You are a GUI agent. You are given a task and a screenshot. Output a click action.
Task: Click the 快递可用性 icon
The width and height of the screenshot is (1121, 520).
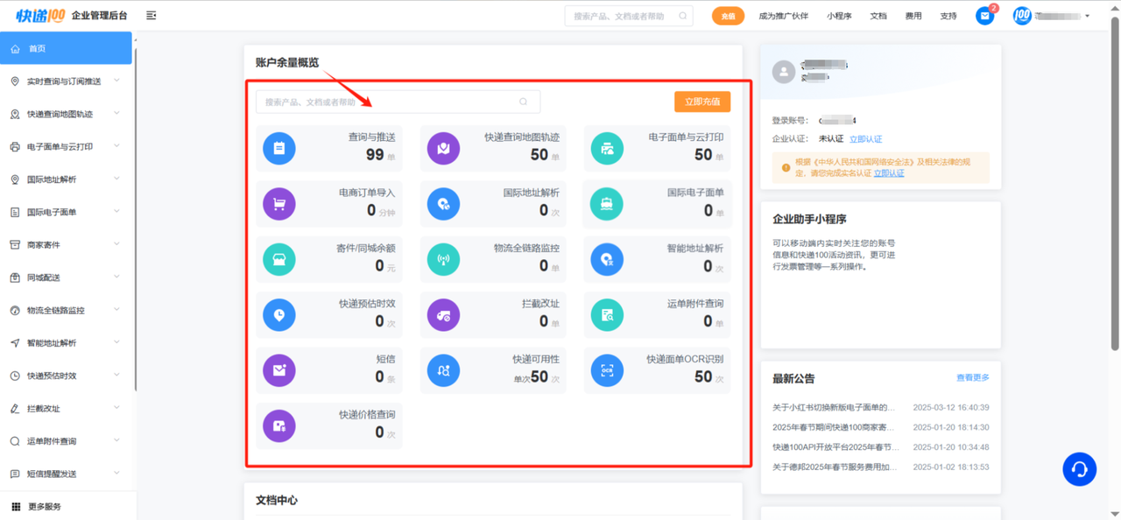click(443, 370)
